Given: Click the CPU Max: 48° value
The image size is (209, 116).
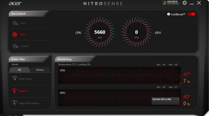Looking at the screenshot, I should point(173,65).
